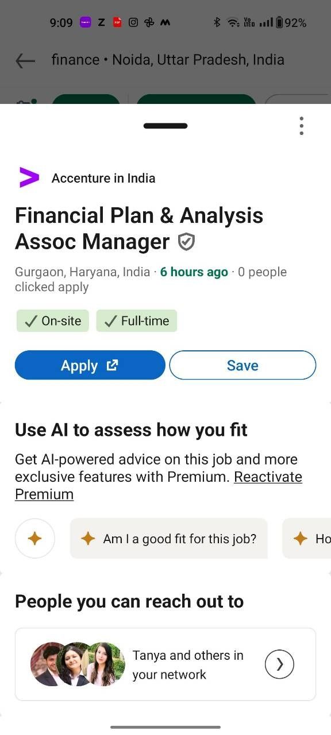
Task: Select the On-site checkmark chip
Action: 52,321
